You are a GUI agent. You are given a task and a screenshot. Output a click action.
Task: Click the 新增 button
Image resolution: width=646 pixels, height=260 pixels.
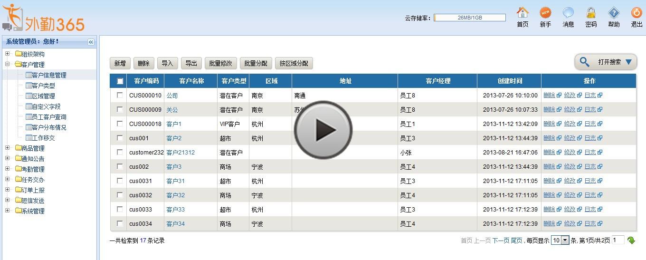click(x=120, y=63)
